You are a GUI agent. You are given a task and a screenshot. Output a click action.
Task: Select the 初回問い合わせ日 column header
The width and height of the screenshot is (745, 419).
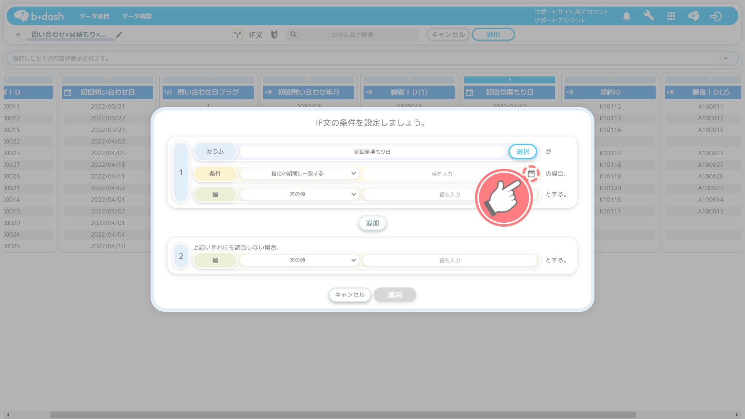pyautogui.click(x=108, y=92)
